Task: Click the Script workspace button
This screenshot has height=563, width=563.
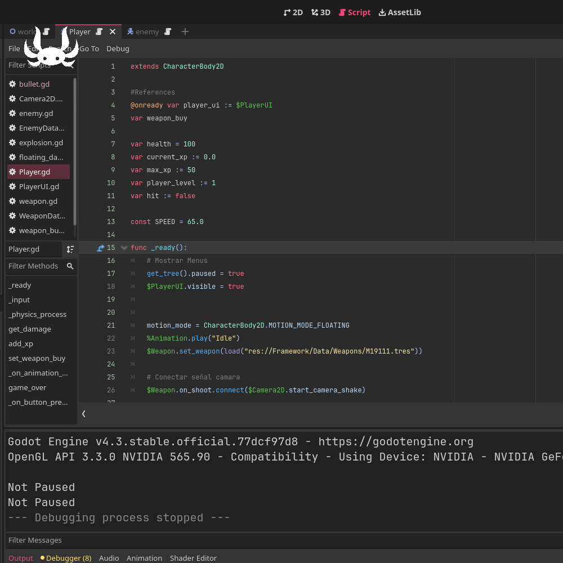Action: pyautogui.click(x=354, y=12)
